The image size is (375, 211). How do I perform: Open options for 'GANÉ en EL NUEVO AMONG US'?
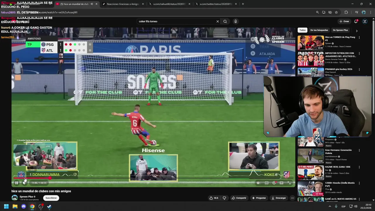[x=359, y=200]
